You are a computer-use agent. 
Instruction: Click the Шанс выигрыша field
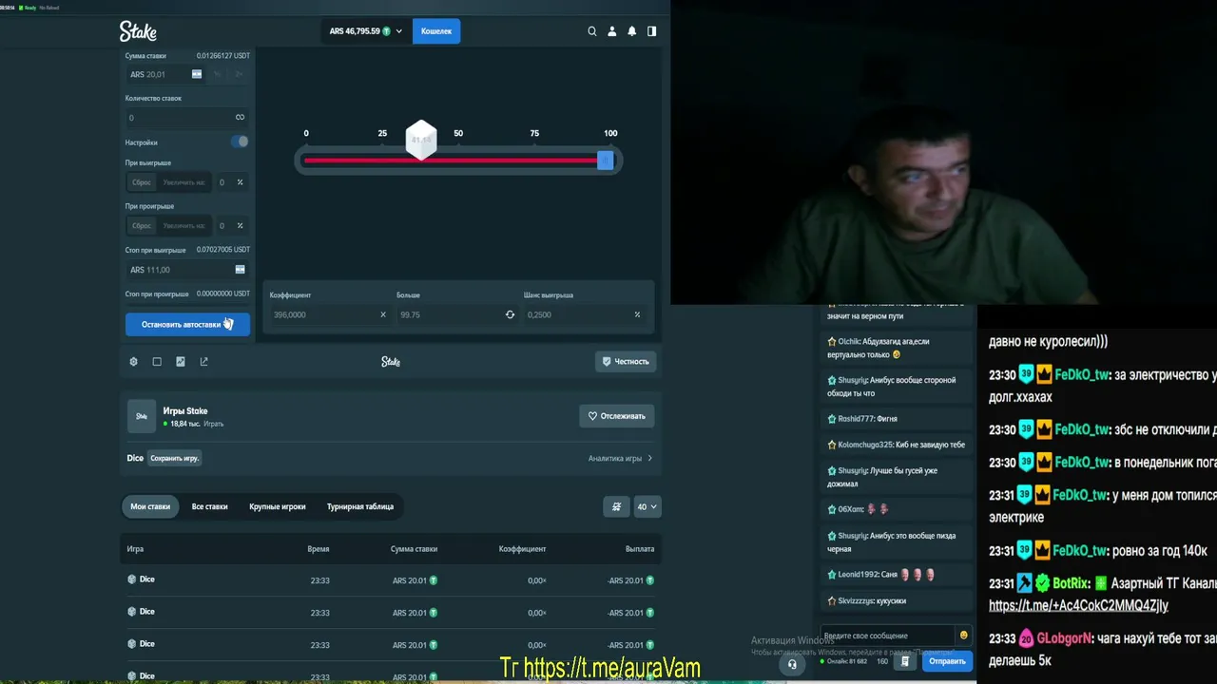point(585,314)
